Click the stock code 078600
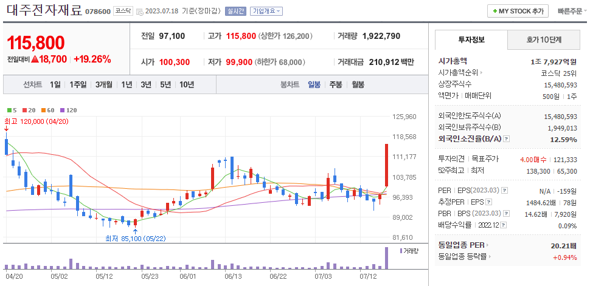Image resolution: width=590 pixels, height=286 pixels. pos(98,12)
